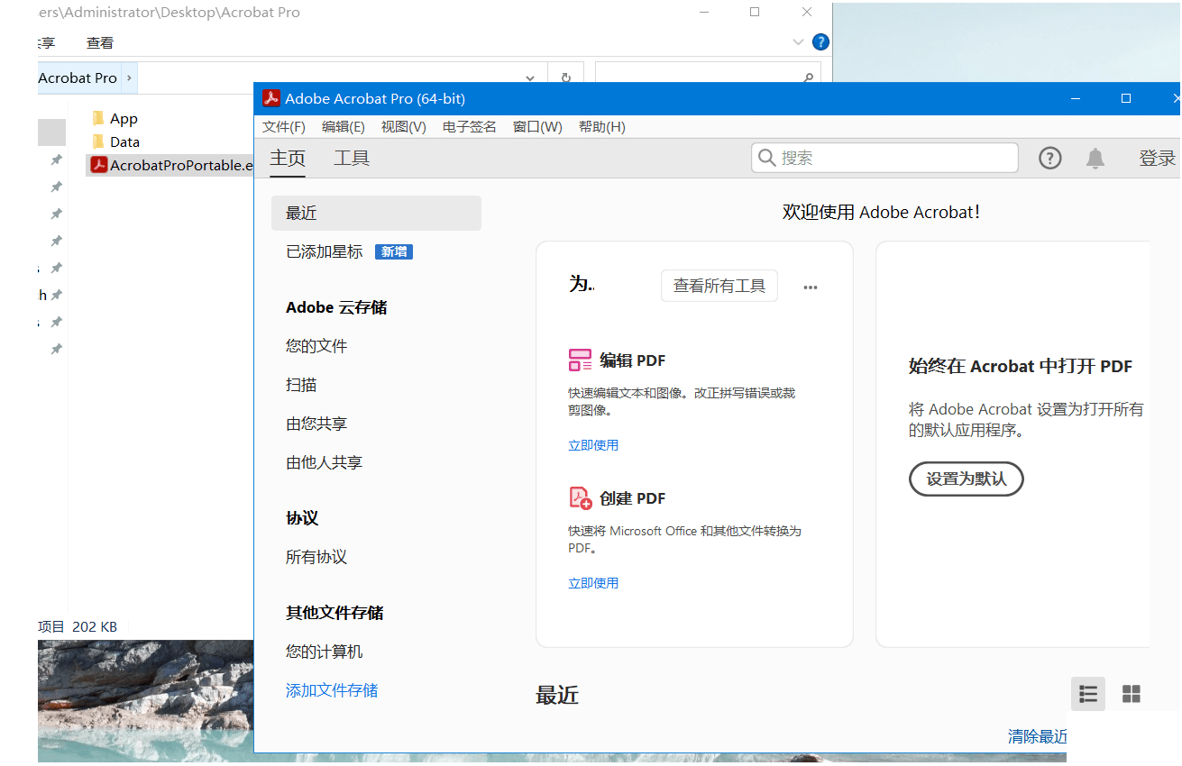Click the 清除最近 link
This screenshot has height=766, width=1182.
coord(1038,737)
